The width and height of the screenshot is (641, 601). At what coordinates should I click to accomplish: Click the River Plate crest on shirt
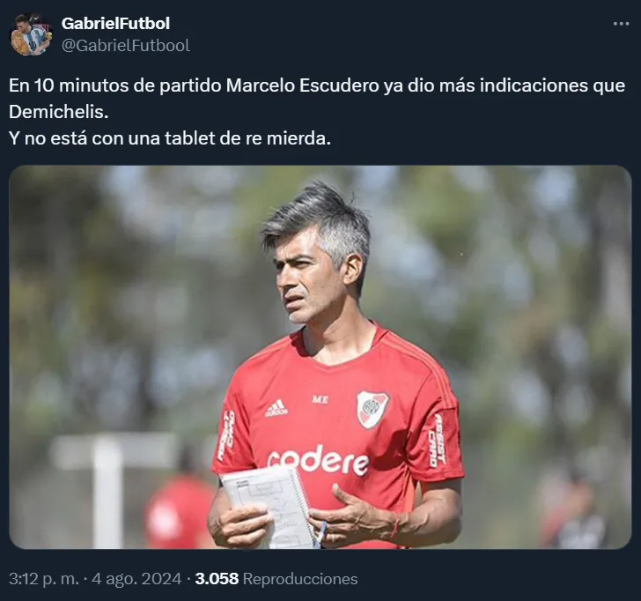(372, 409)
